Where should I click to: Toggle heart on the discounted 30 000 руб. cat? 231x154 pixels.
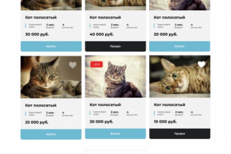pyautogui.click(x=137, y=64)
